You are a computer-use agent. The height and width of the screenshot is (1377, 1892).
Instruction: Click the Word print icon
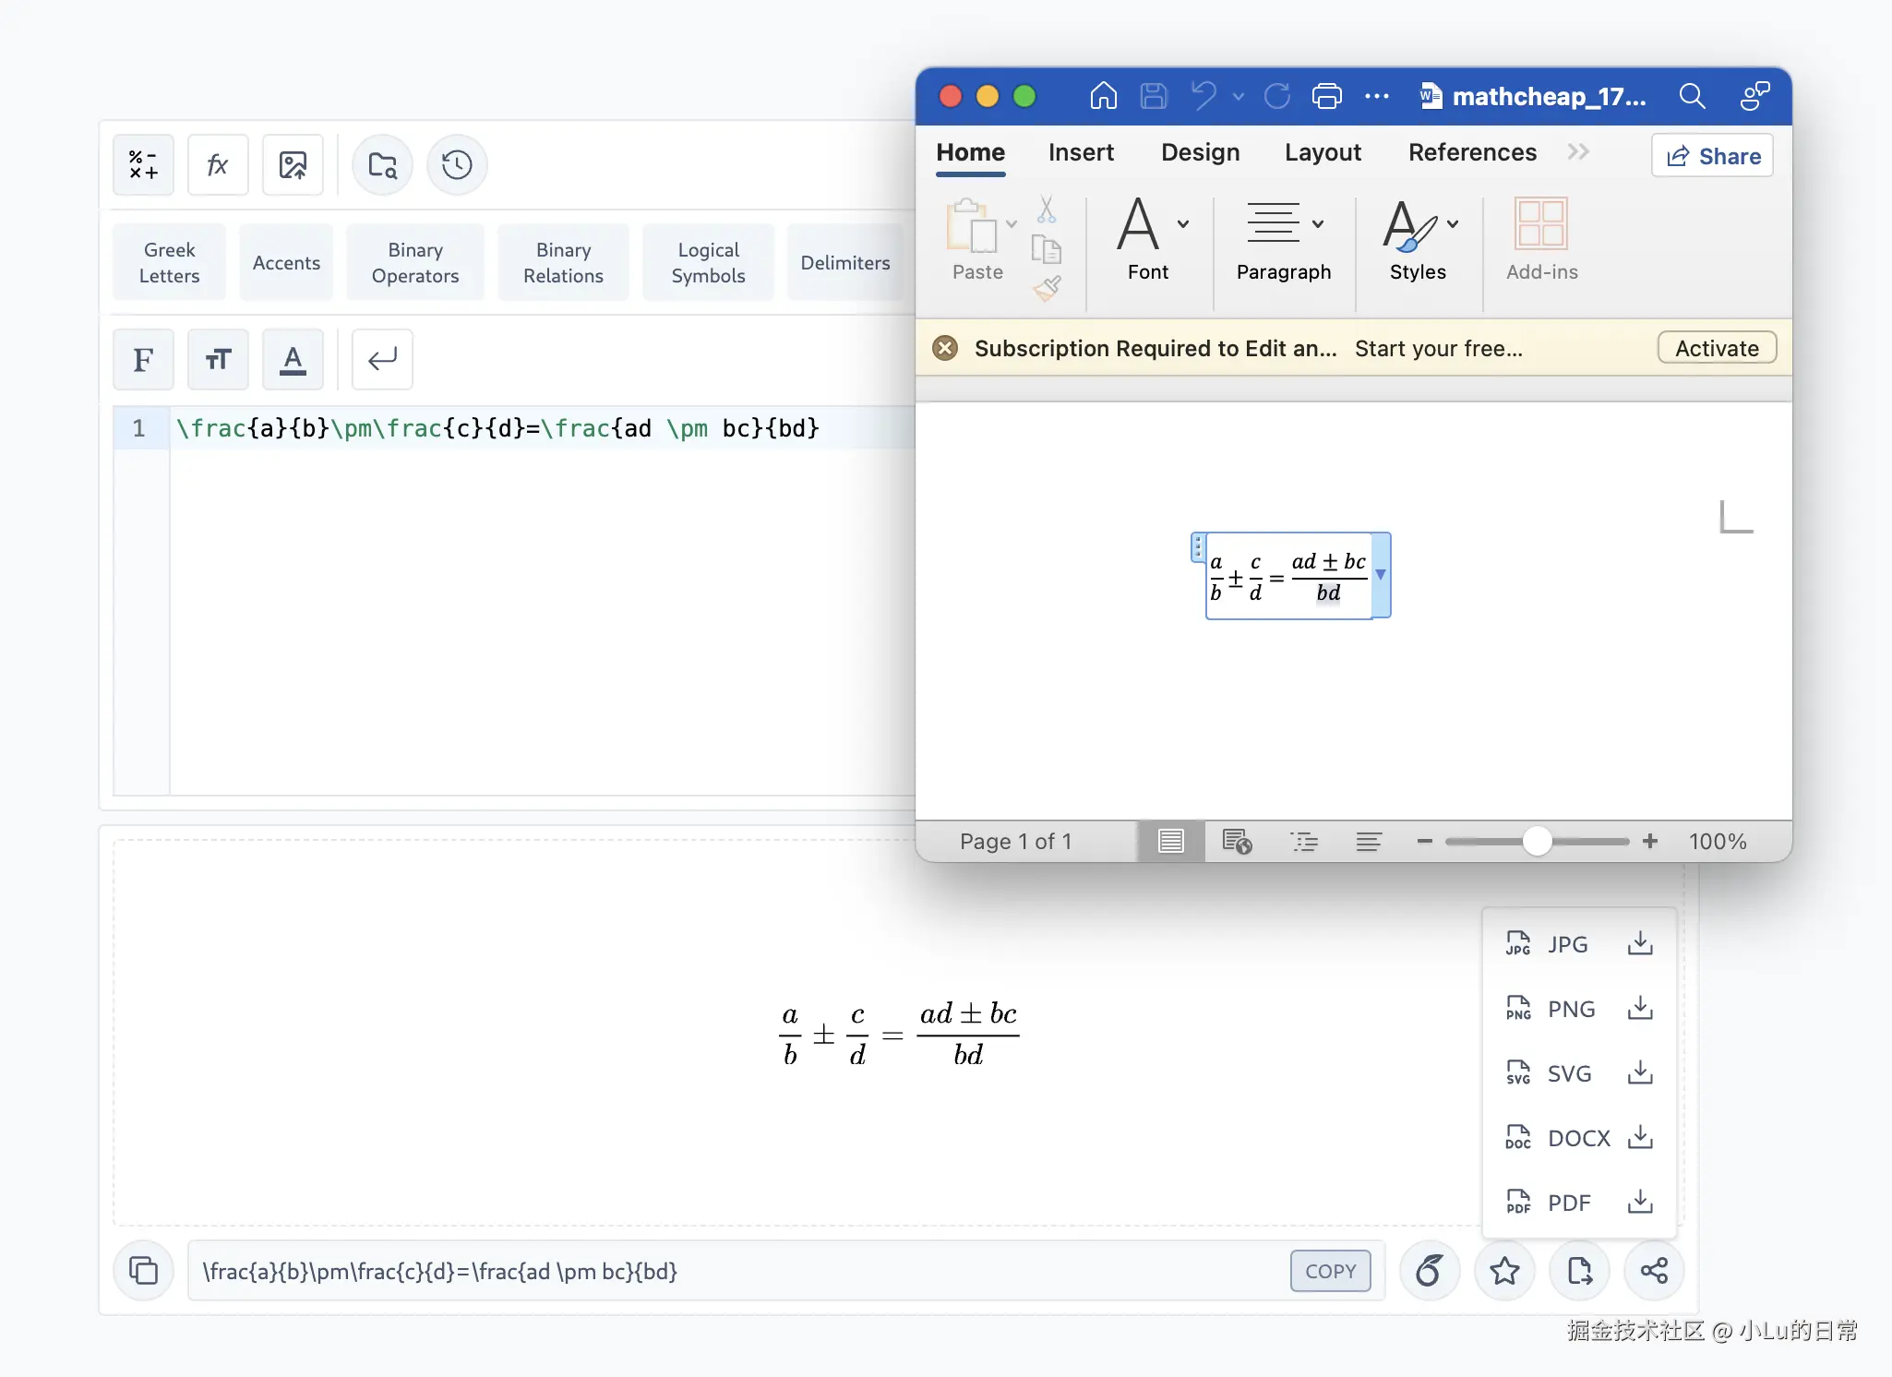pyautogui.click(x=1326, y=96)
